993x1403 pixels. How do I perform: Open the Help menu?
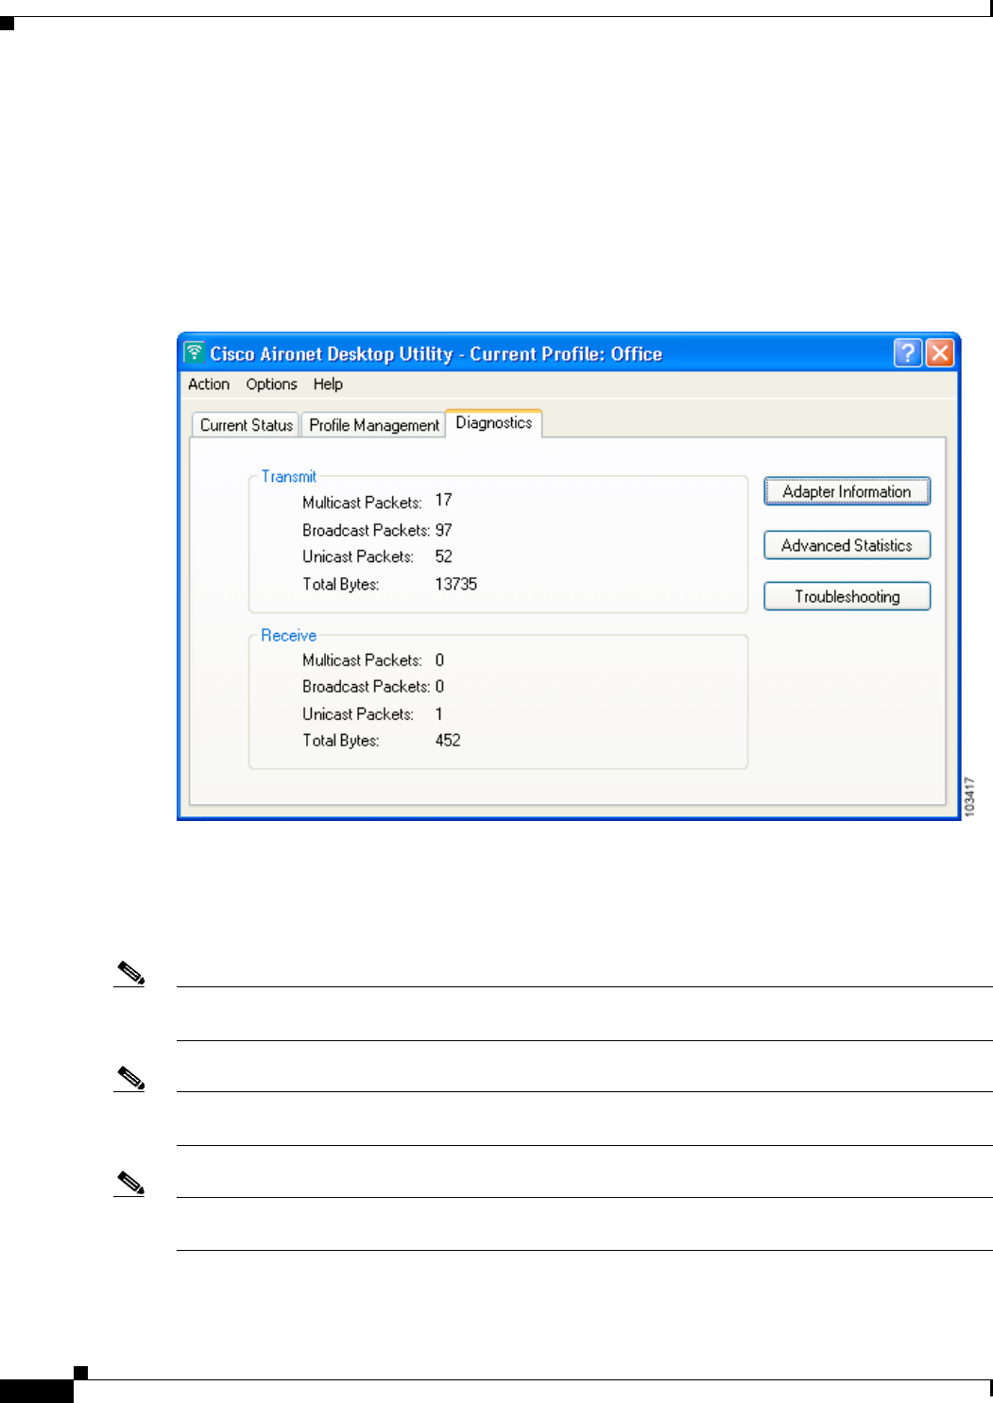(328, 384)
